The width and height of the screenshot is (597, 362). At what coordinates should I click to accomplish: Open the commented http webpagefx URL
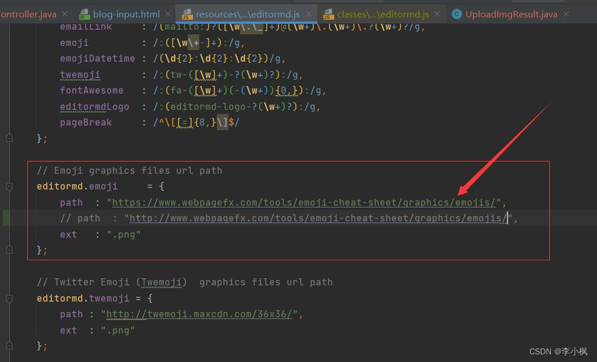(319, 218)
